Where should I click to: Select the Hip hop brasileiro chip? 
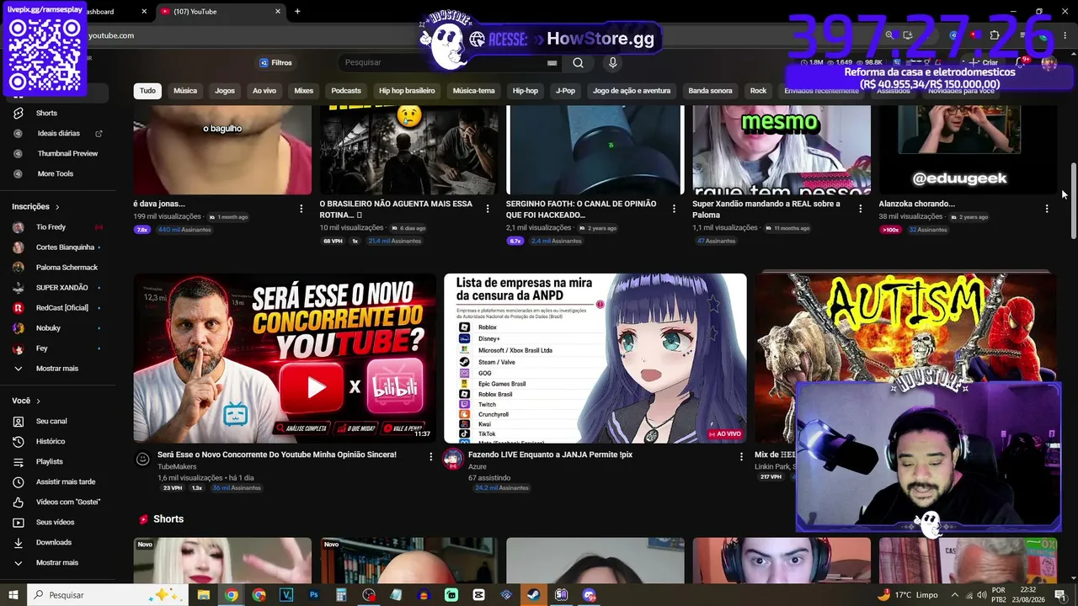(407, 91)
